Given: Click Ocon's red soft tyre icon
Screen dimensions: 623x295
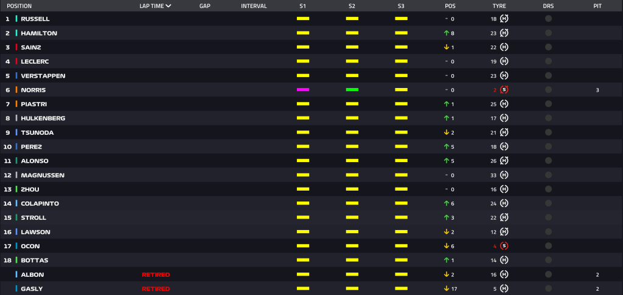Looking at the screenshot, I should 504,246.
